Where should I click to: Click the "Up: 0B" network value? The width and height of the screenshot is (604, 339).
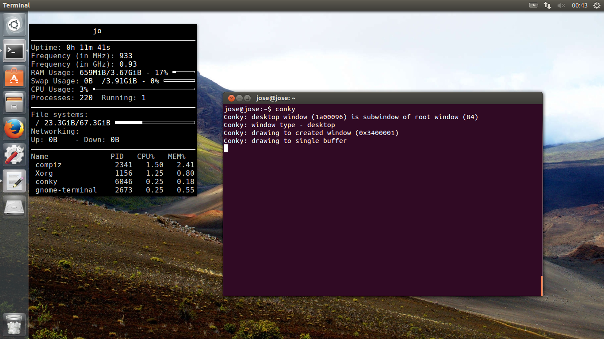click(44, 139)
